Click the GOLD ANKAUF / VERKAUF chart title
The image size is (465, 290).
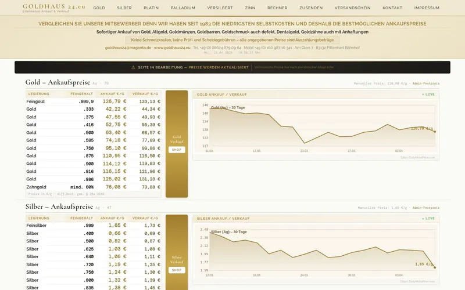click(222, 95)
